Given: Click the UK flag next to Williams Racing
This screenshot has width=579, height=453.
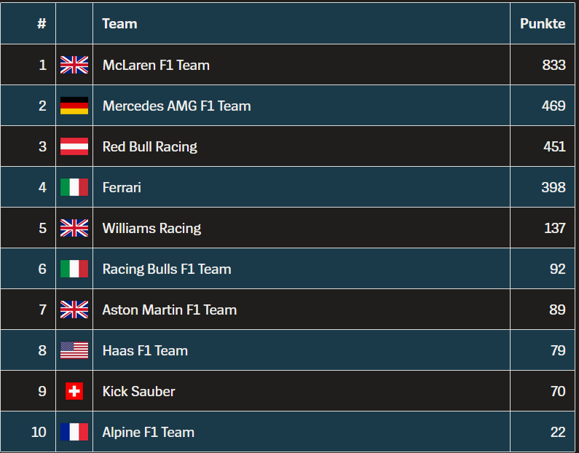Looking at the screenshot, I should (74, 228).
